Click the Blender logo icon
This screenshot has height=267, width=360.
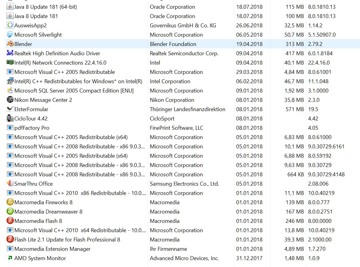click(x=10, y=44)
